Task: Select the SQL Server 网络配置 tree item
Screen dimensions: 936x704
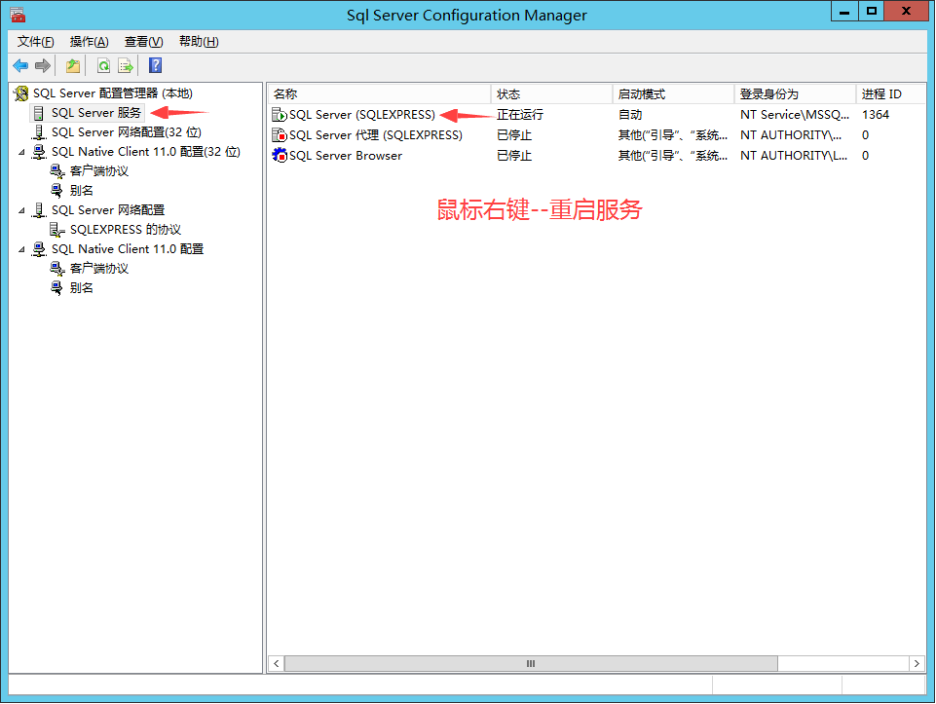Action: [107, 210]
